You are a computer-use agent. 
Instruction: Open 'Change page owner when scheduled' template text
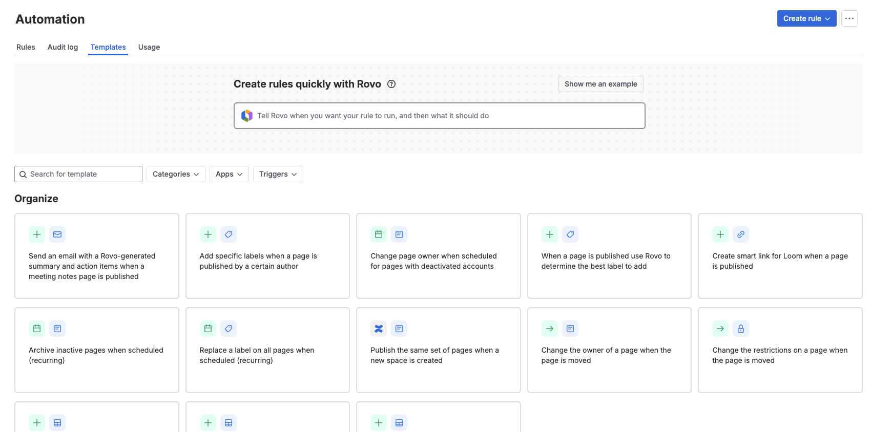[x=433, y=261]
